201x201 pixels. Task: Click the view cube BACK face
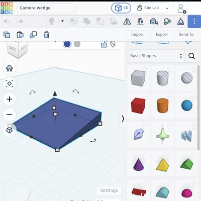click(13, 48)
